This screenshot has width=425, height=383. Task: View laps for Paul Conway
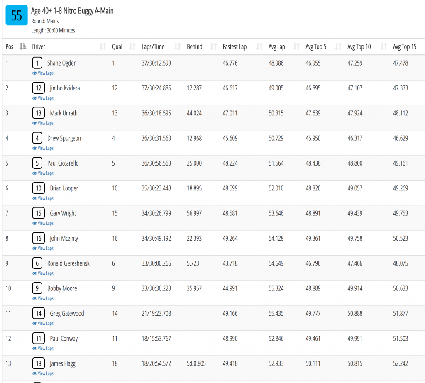tap(43, 348)
